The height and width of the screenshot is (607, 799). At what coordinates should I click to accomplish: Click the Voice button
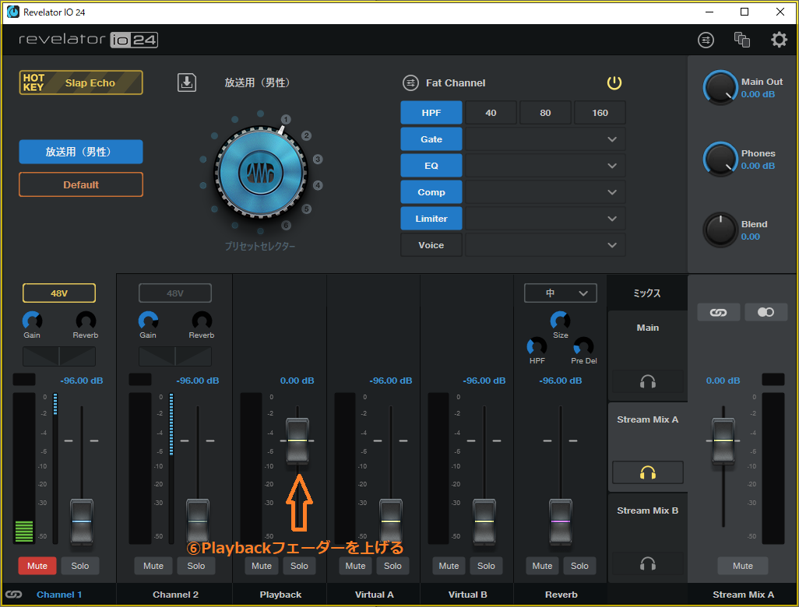431,245
